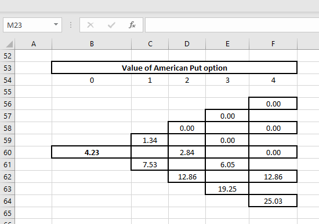
Task: Select cell containing 19.25
Action: [227, 189]
